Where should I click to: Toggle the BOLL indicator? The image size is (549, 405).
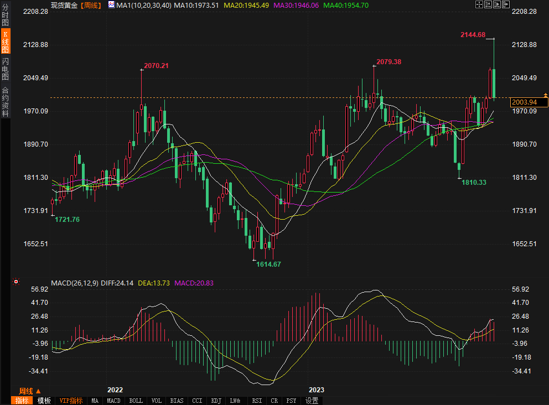click(136, 401)
